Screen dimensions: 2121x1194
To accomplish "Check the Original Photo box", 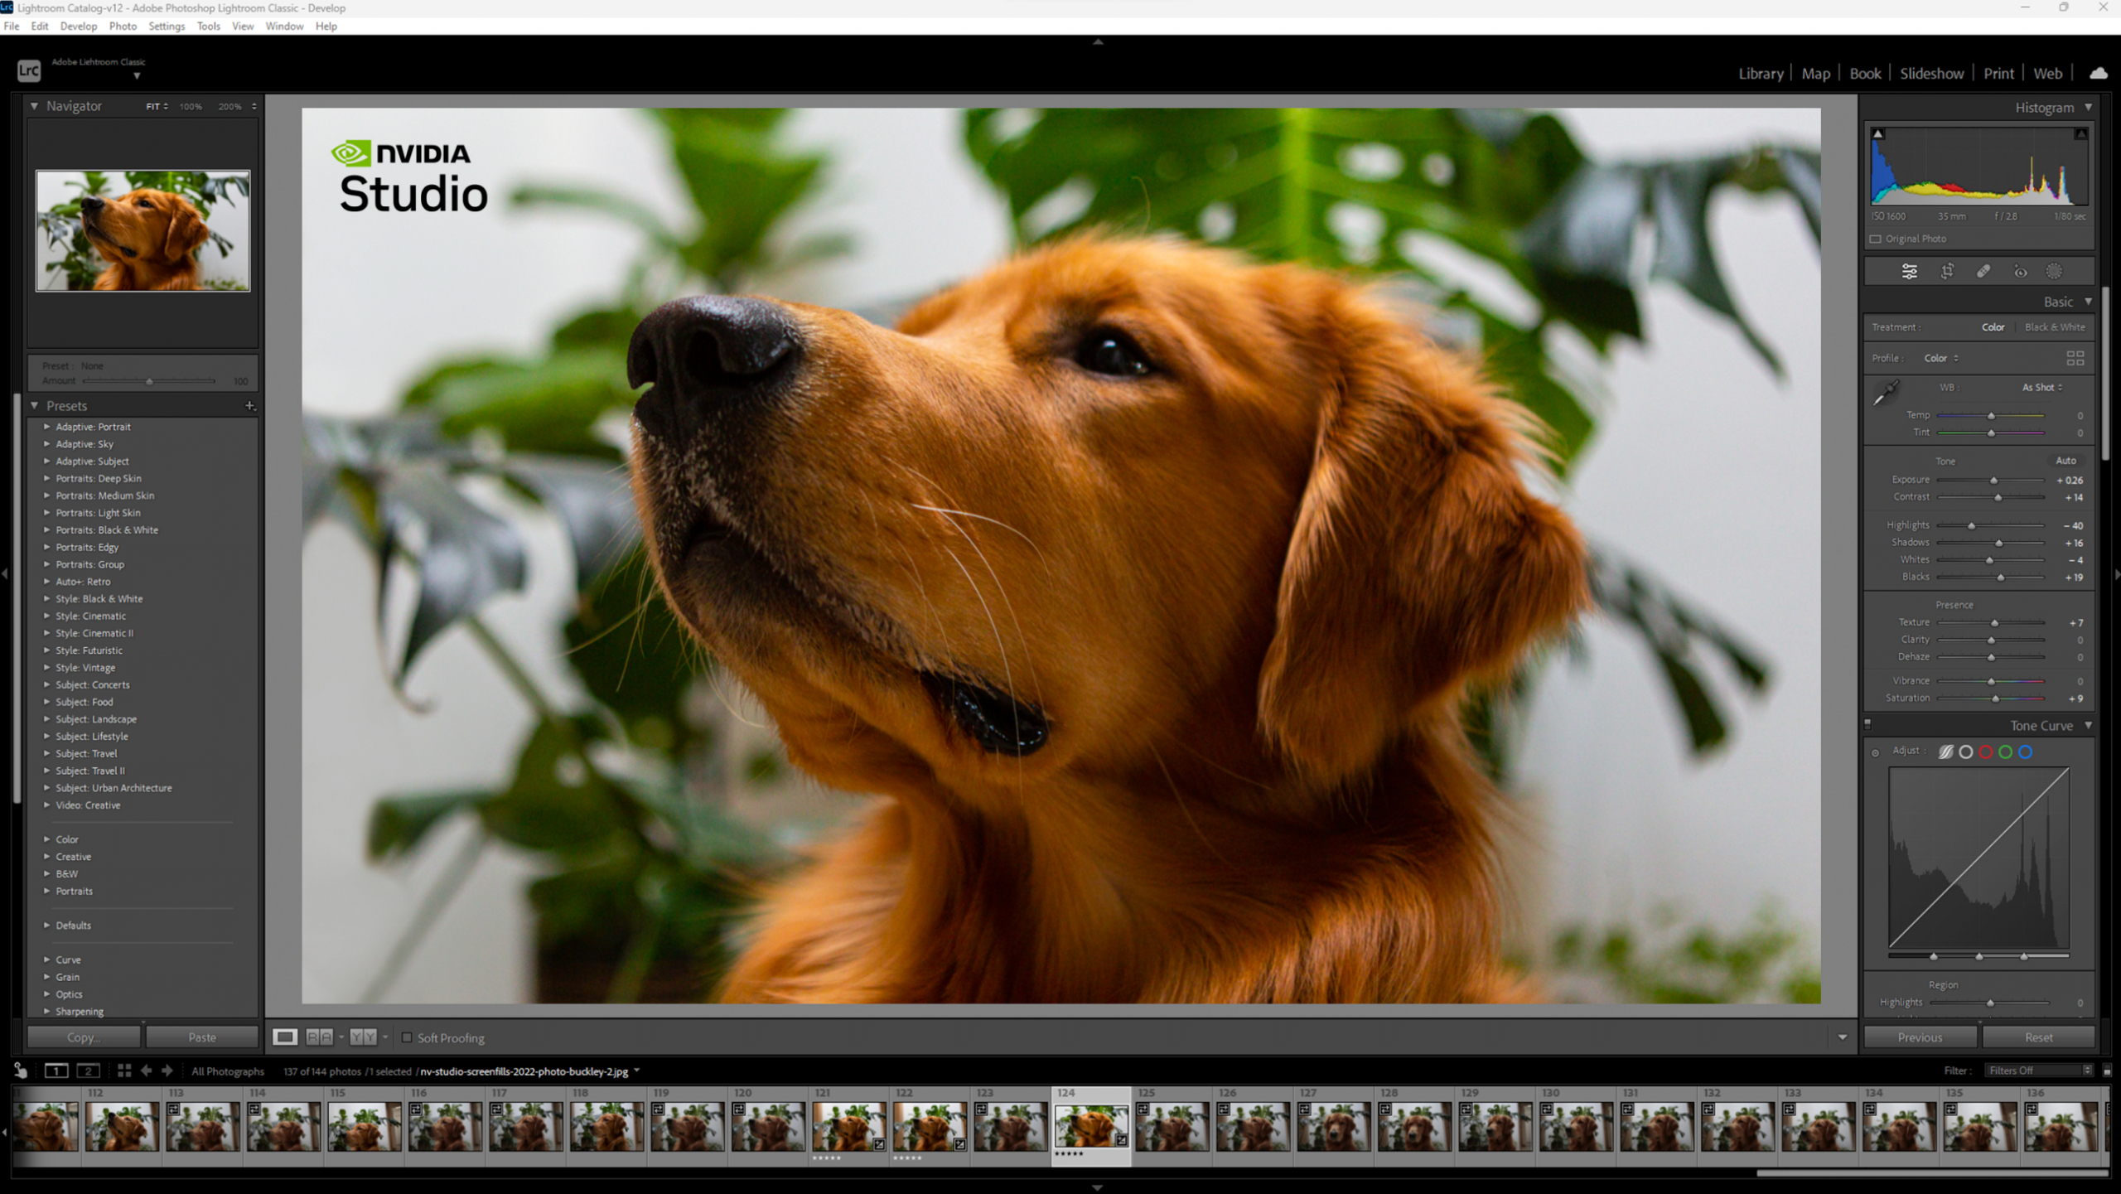I will point(1876,239).
